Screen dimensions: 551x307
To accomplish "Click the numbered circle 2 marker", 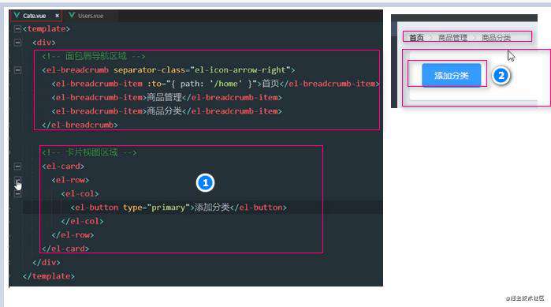I will click(501, 75).
